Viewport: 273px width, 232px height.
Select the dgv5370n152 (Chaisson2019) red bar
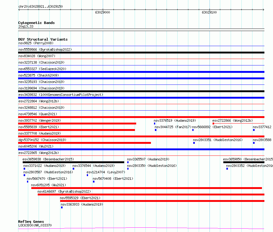pyautogui.click(x=84, y=143)
